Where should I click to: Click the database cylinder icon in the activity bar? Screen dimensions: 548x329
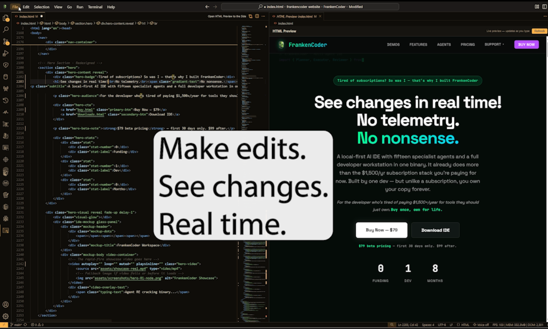(6, 77)
